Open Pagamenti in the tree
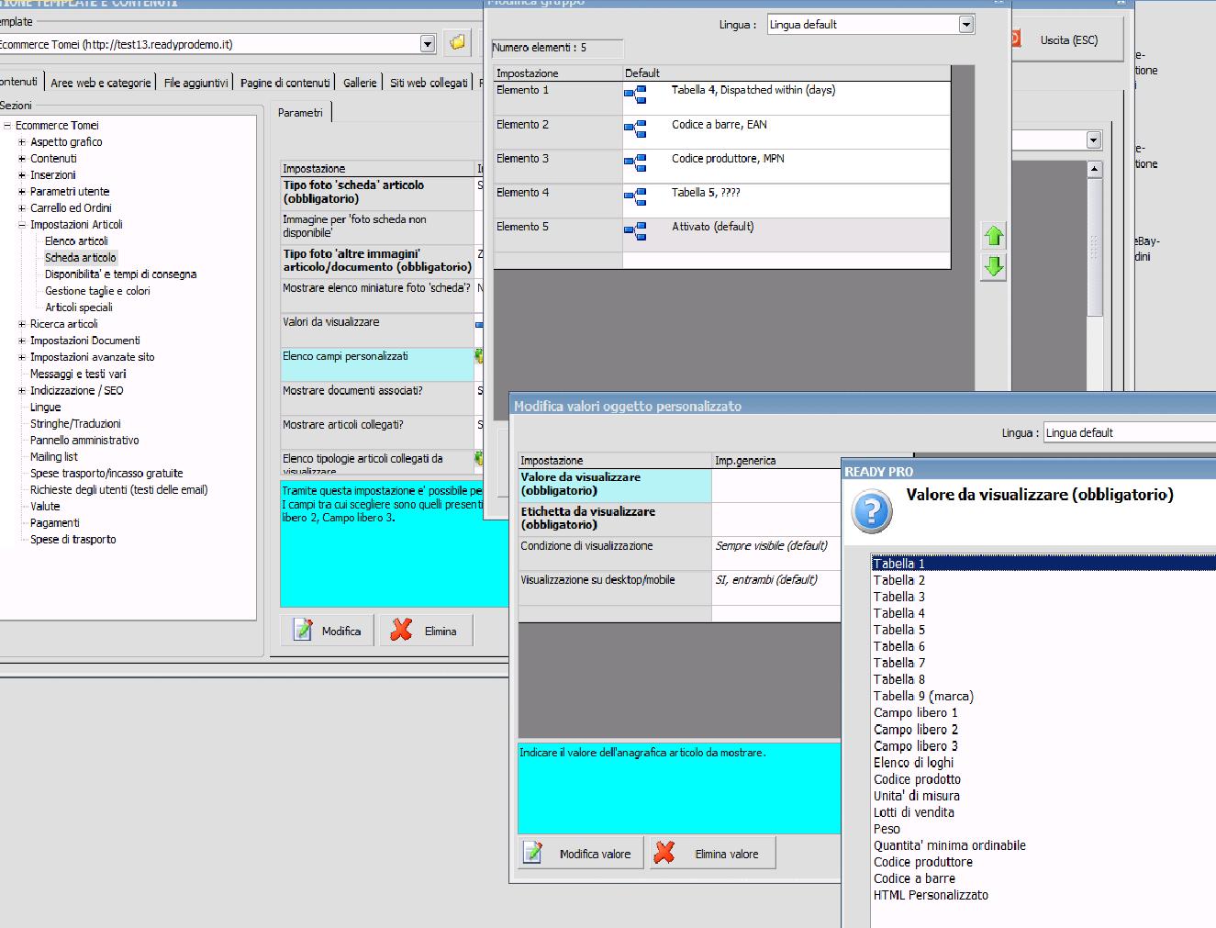Viewport: 1216px width, 928px height. 54,523
